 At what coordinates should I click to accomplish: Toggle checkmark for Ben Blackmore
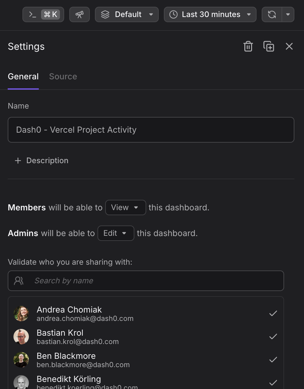(273, 360)
